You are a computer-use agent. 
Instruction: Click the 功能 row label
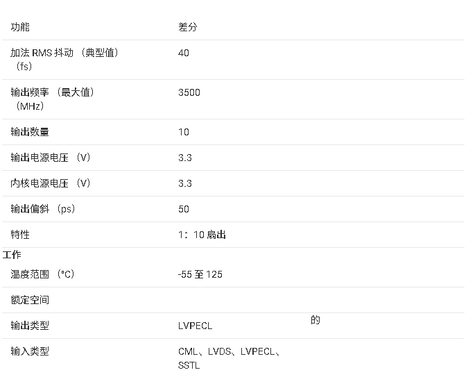pyautogui.click(x=20, y=27)
